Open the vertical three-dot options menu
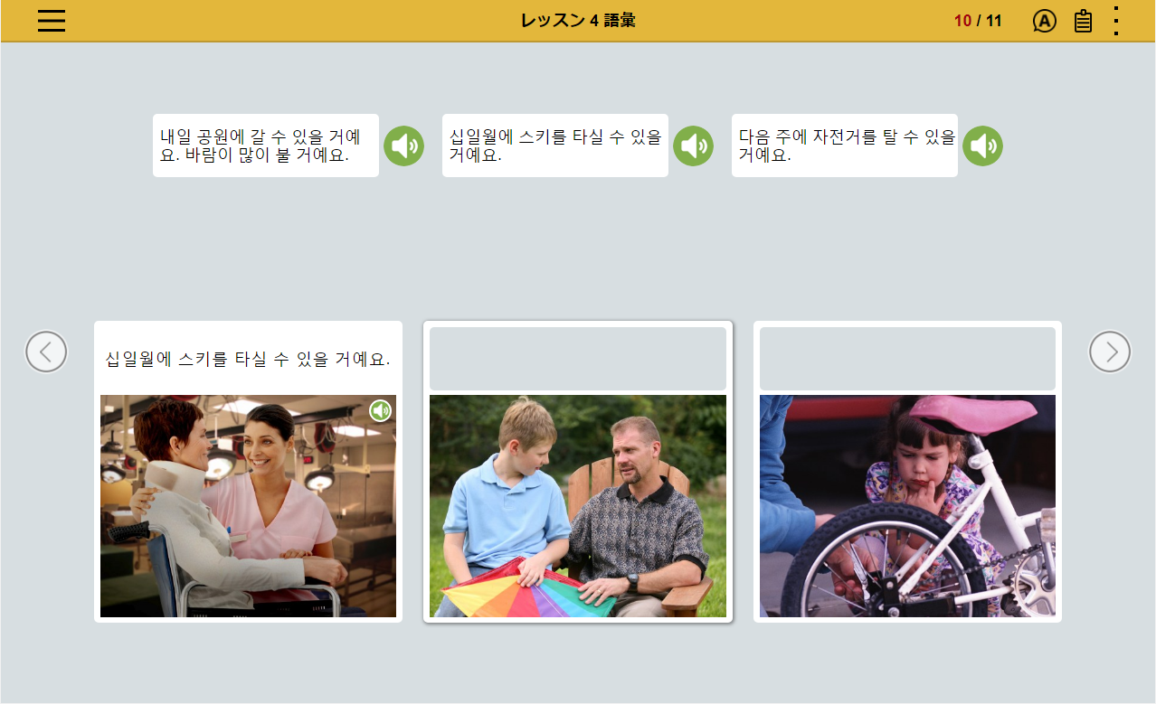Image resolution: width=1156 pixels, height=704 pixels. pos(1116,21)
